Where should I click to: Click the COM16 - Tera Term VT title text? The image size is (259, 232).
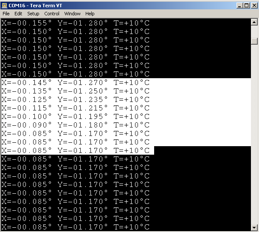tap(35, 6)
